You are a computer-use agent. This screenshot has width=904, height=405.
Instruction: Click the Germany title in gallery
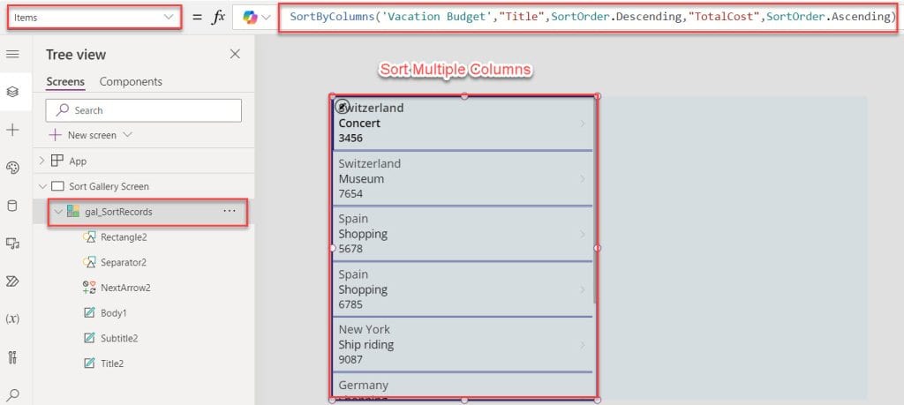(363, 385)
